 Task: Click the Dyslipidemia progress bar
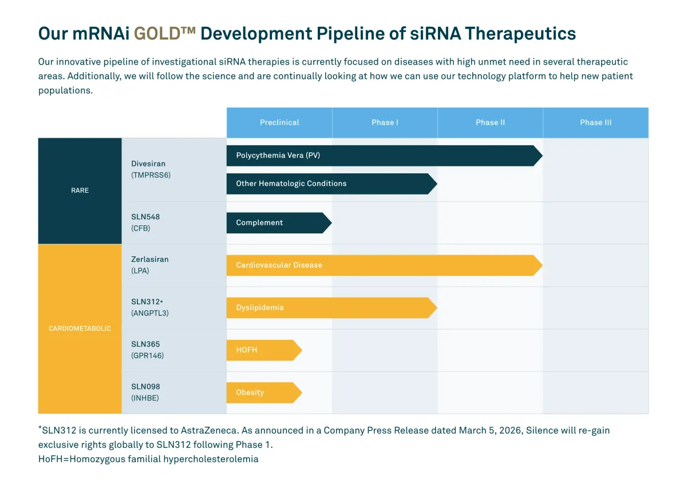[331, 308]
